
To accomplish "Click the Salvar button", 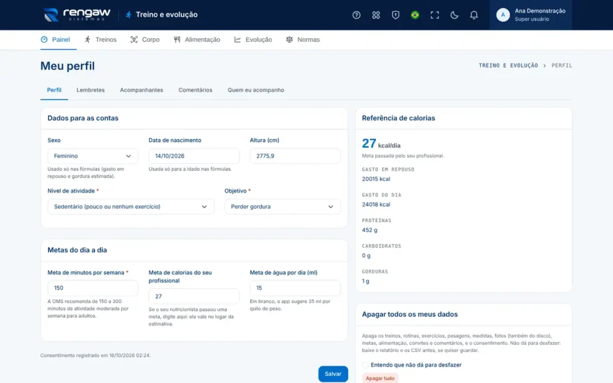I will (x=333, y=374).
